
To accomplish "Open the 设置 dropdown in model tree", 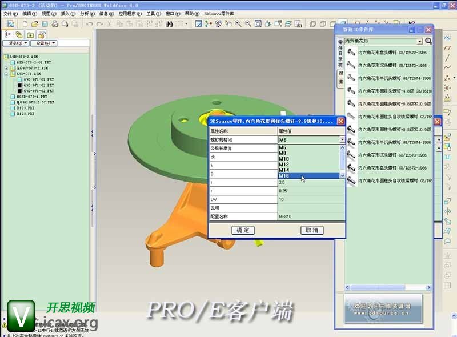I will (44, 43).
